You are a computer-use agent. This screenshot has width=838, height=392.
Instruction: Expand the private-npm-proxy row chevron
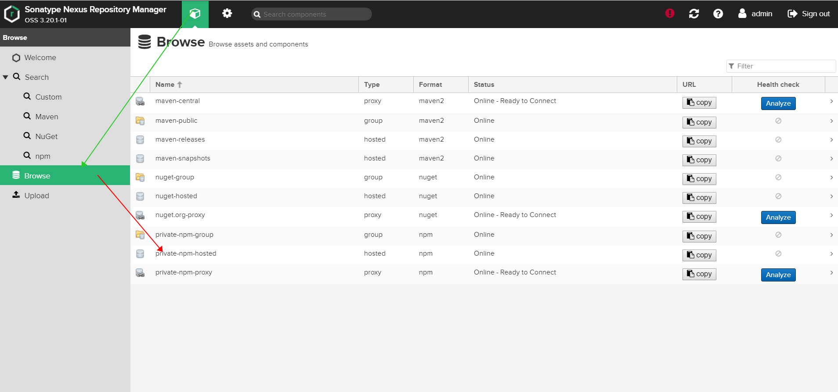(831, 273)
